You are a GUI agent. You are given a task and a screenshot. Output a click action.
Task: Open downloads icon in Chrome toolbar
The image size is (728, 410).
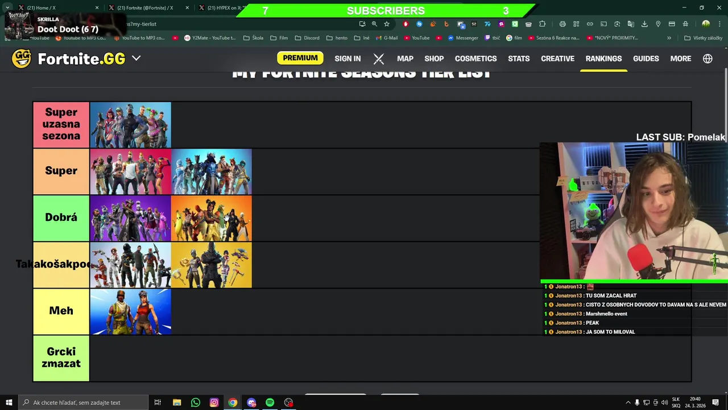point(644,24)
